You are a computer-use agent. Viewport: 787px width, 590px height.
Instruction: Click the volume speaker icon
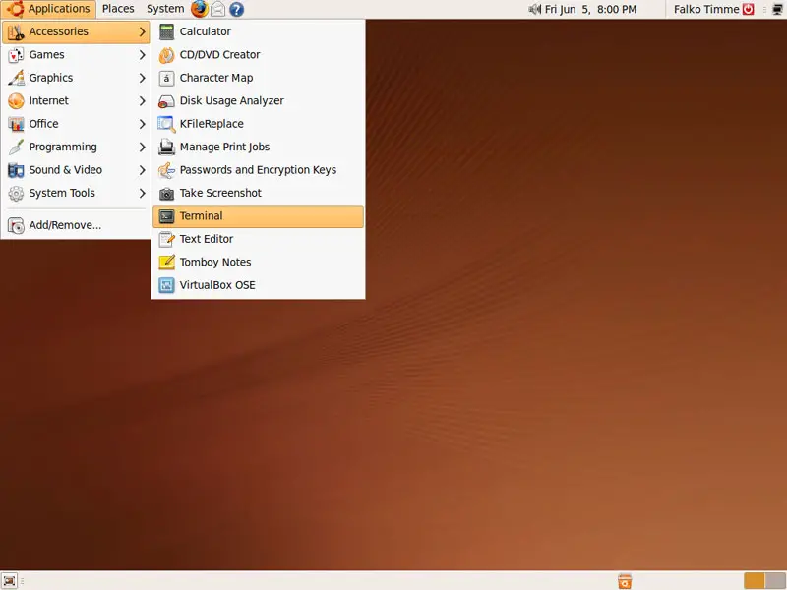coord(534,9)
